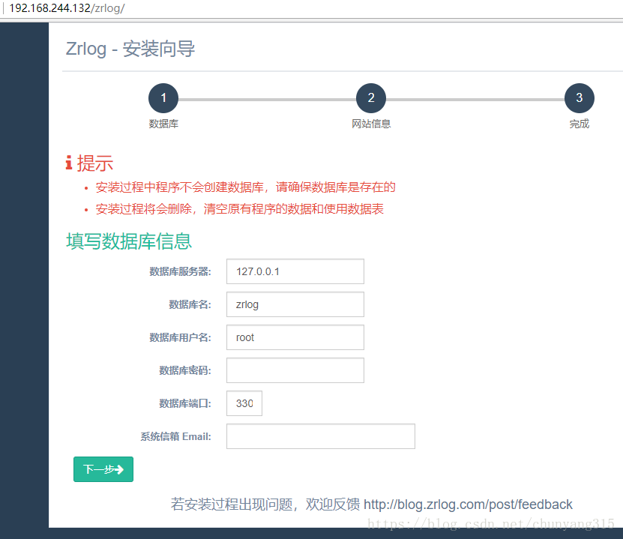This screenshot has height=539, width=623.
Task: Click the 提示 heading text
Action: [x=95, y=163]
